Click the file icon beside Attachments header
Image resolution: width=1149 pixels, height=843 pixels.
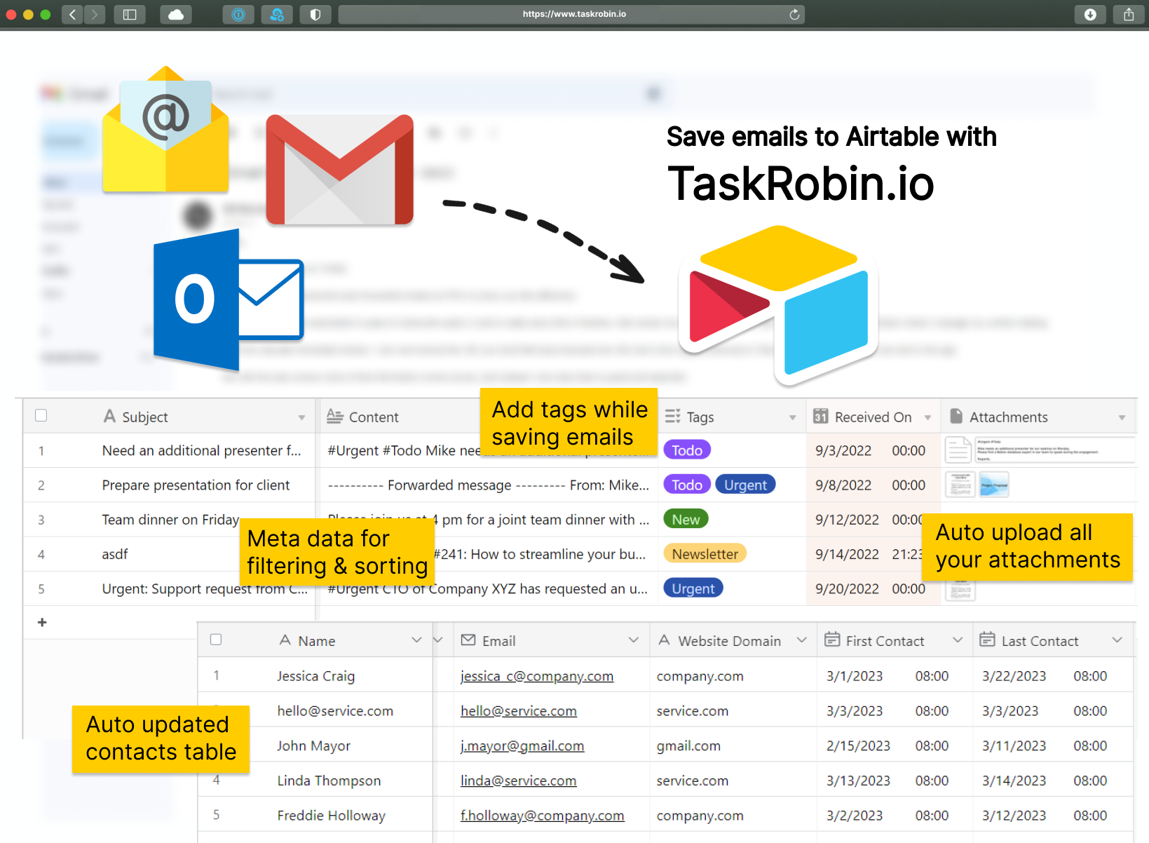click(956, 417)
